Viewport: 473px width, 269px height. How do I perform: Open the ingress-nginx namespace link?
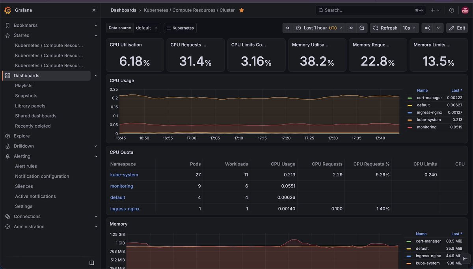(125, 209)
